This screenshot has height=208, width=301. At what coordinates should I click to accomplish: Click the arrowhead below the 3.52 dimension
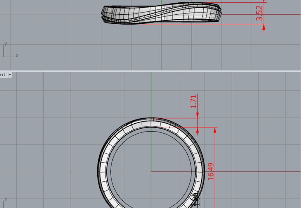point(264,28)
